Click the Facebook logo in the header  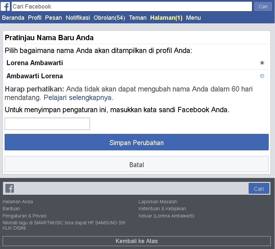[5, 7]
